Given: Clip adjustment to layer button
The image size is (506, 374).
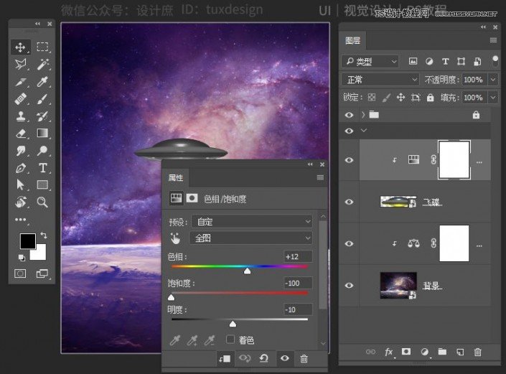Looking at the screenshot, I should (225, 358).
